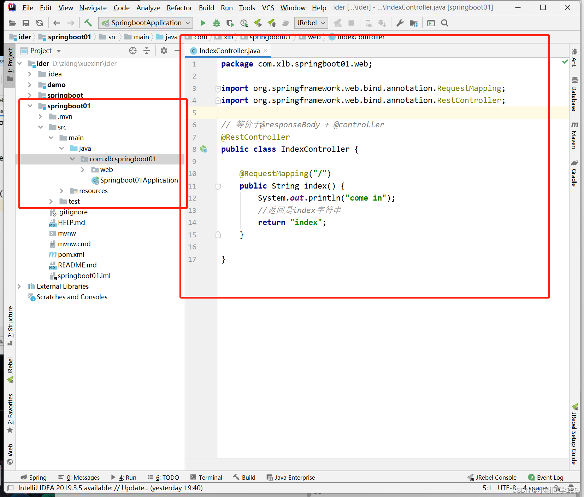Run with JRebel using the rocket icon
Viewport: 584px width, 497px height.
click(x=258, y=23)
